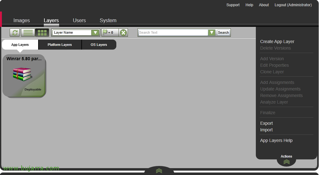Image resolution: width=319 pixels, height=175 pixels.
Task: Switch to list view layout
Action: point(28,32)
